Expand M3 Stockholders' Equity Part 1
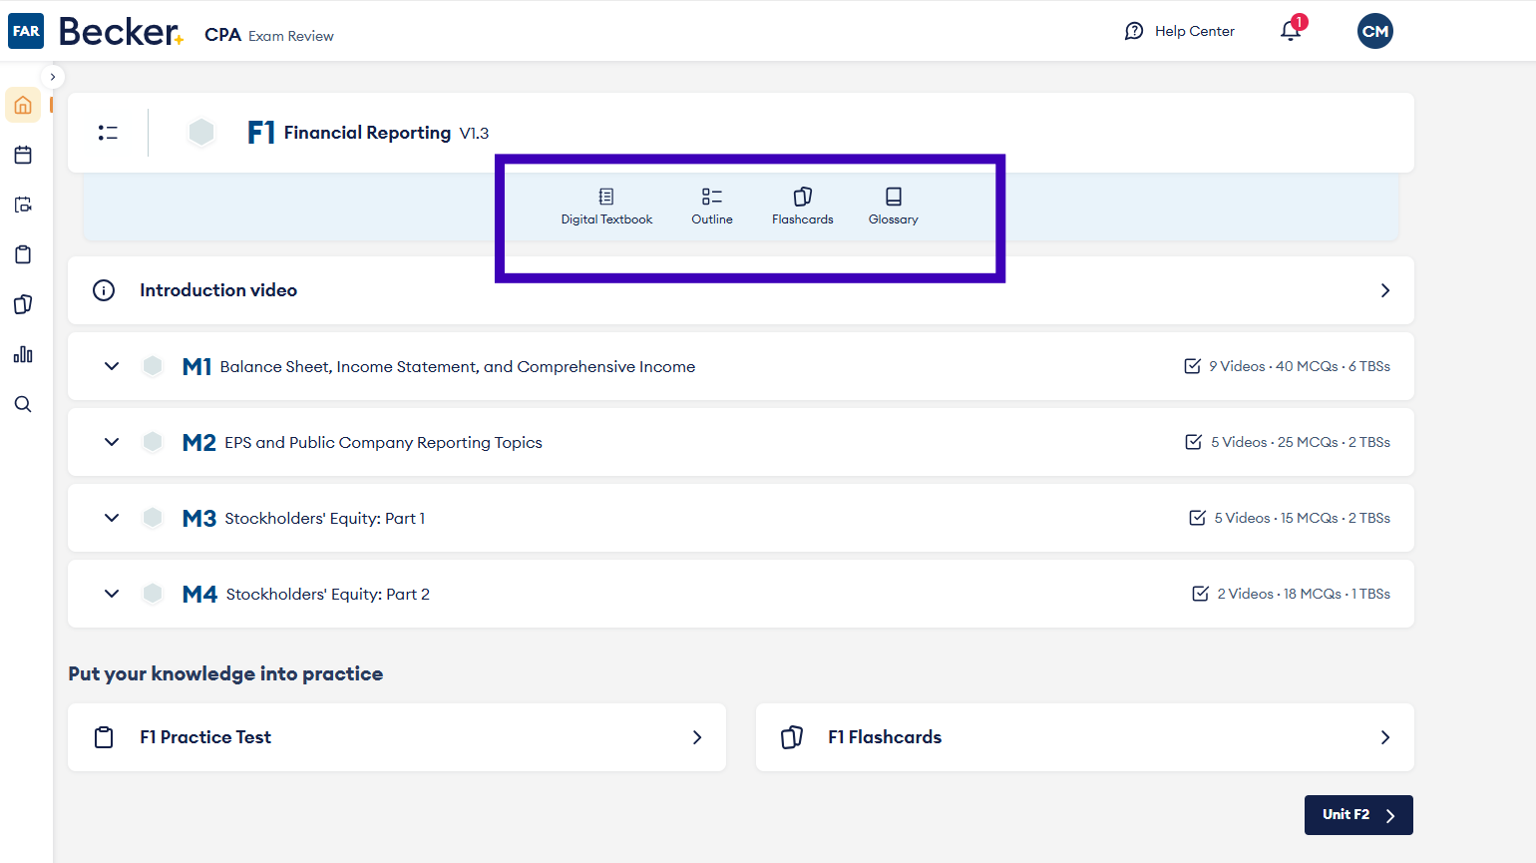This screenshot has height=863, width=1536. coord(112,518)
